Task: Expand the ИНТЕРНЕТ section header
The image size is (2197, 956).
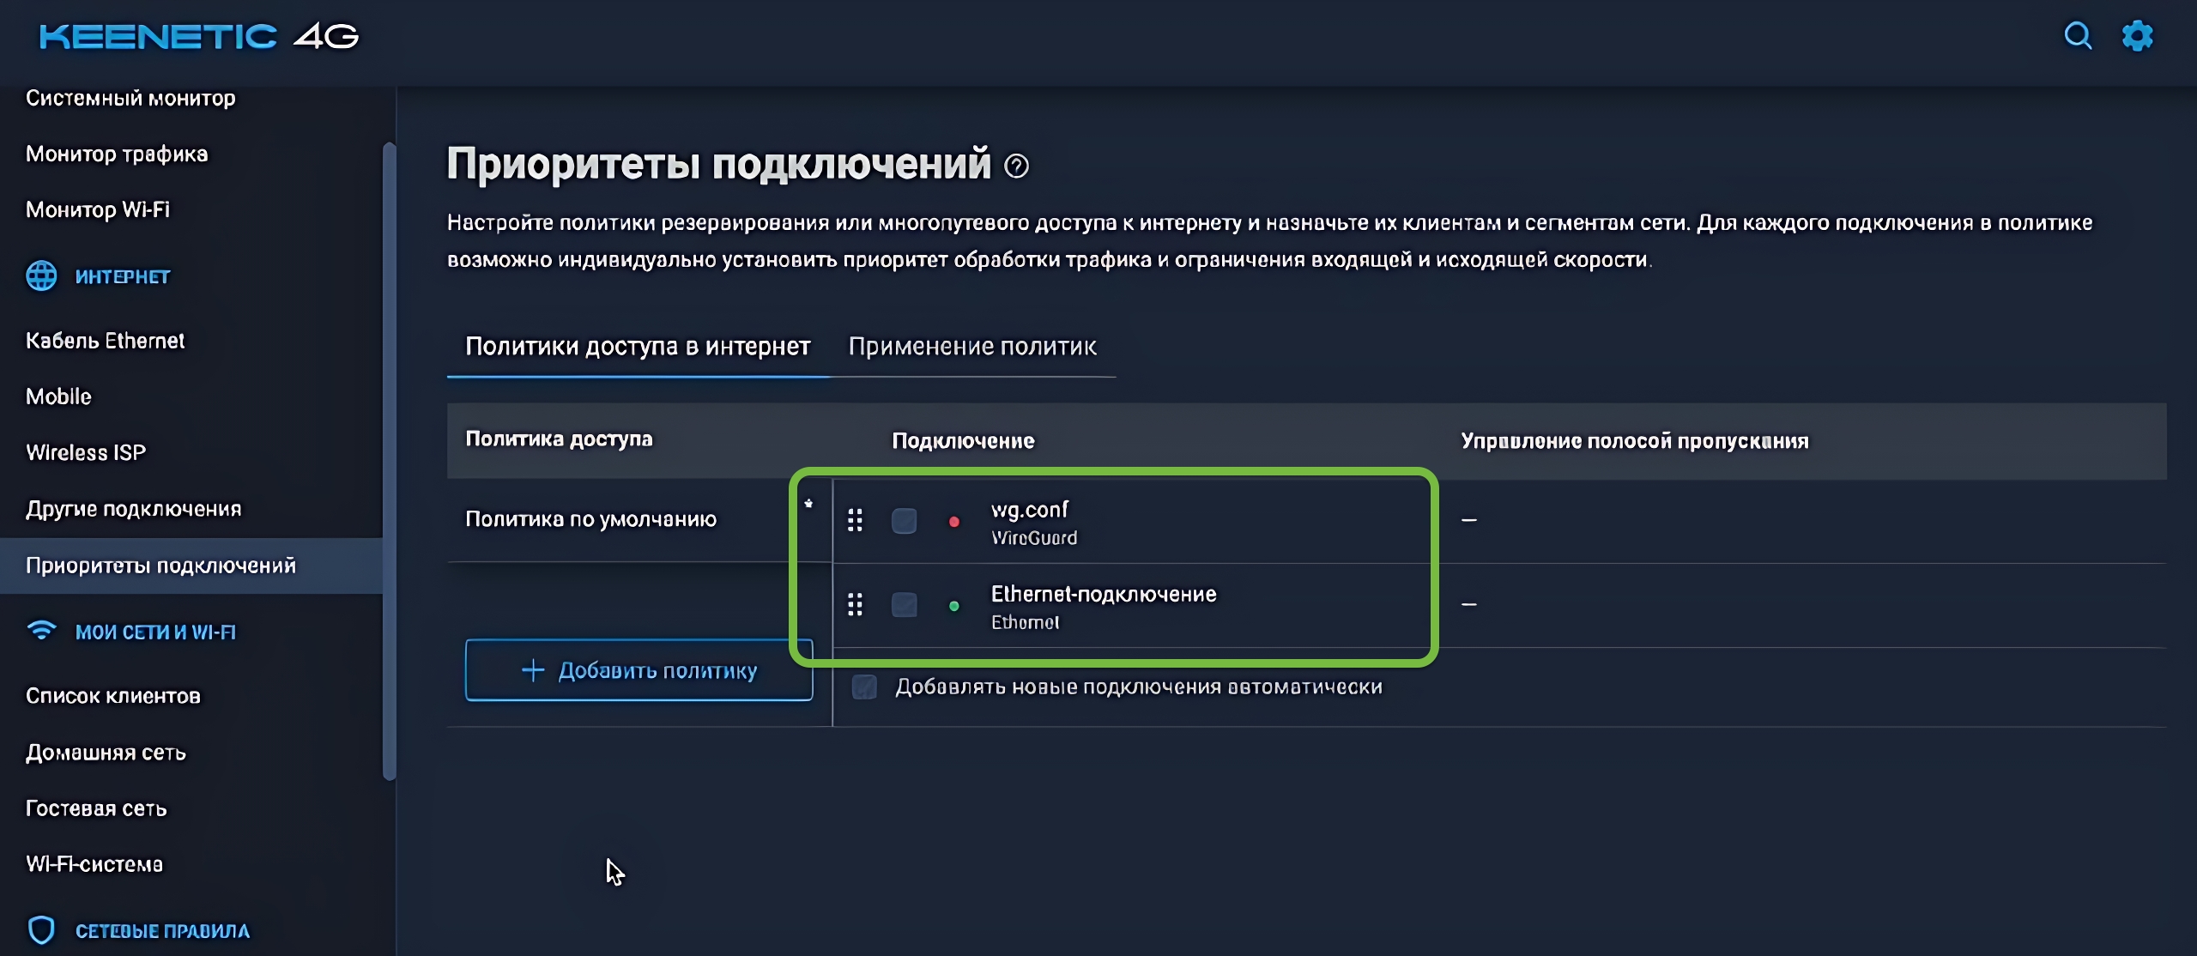Action: (x=123, y=277)
